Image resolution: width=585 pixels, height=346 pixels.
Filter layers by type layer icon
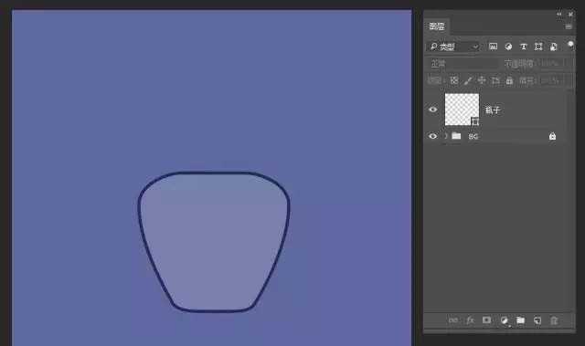pos(524,47)
